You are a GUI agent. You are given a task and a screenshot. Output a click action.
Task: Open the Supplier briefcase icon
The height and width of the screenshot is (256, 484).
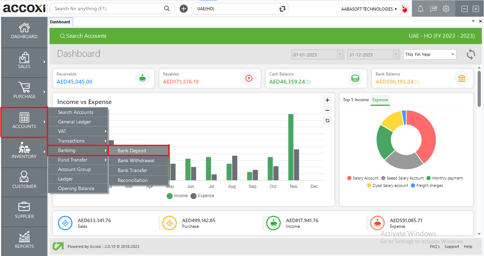[24, 207]
